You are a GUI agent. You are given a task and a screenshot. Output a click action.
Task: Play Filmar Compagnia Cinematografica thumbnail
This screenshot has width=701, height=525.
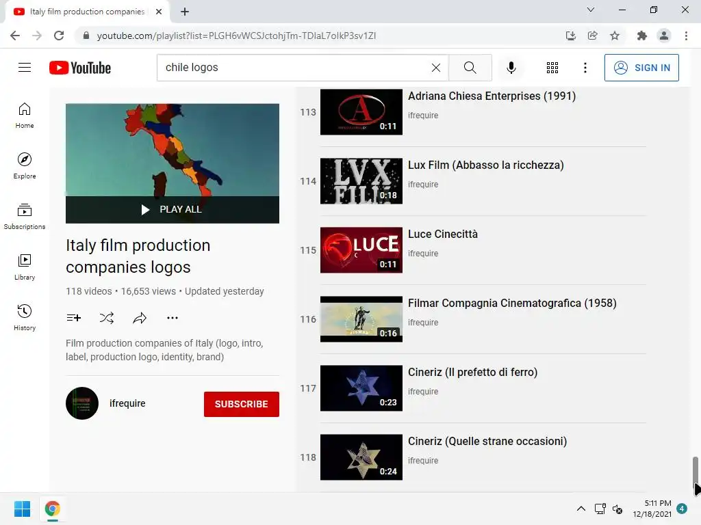coord(361,319)
